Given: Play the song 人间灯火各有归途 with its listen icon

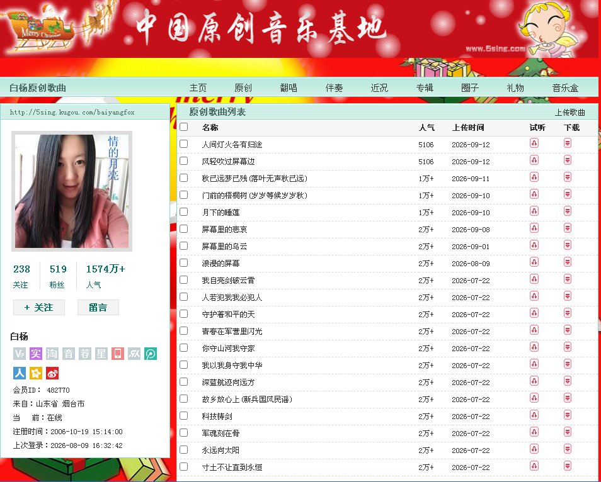Looking at the screenshot, I should tap(534, 143).
